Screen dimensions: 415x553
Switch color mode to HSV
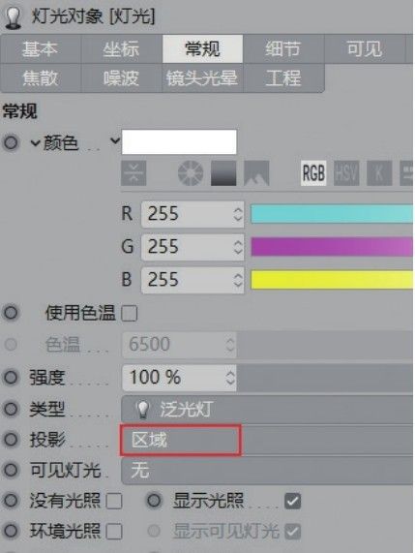346,173
